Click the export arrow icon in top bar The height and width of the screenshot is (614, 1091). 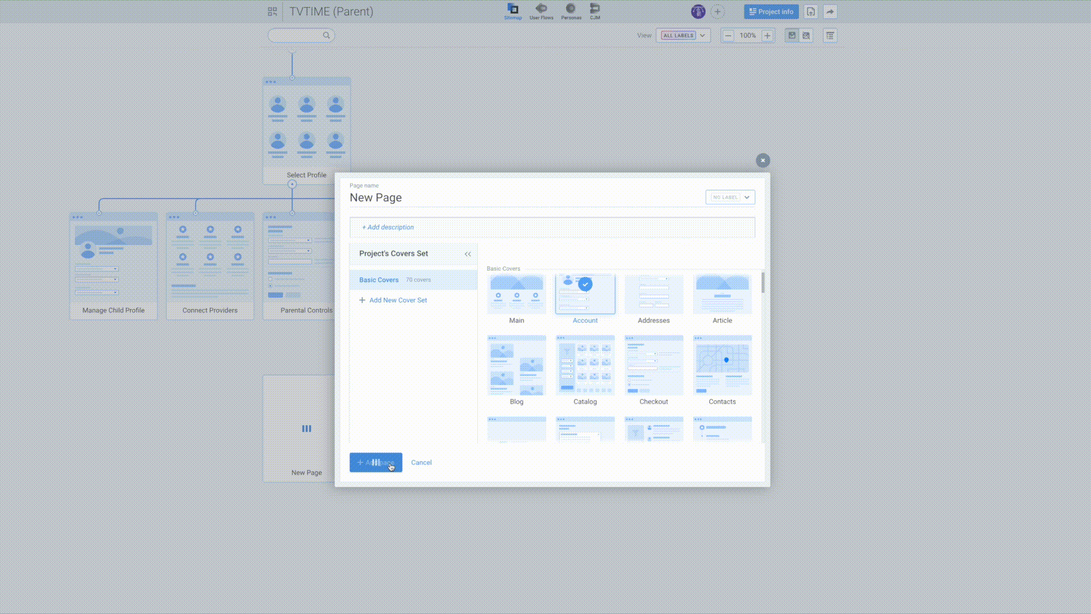pos(830,11)
